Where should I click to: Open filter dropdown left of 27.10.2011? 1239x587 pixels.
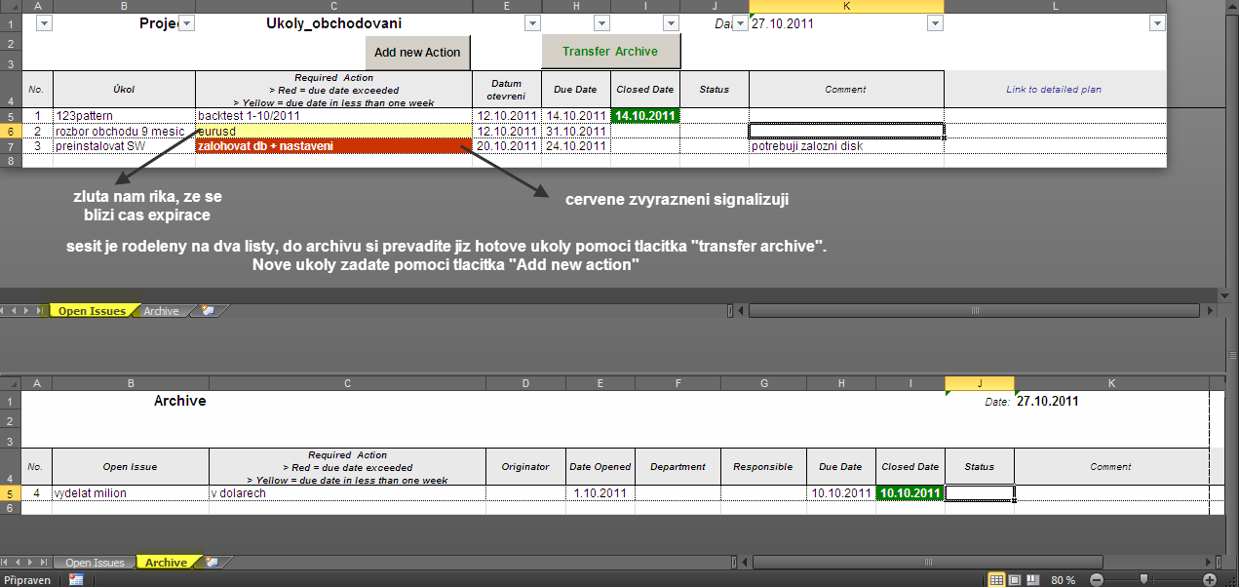pyautogui.click(x=740, y=23)
